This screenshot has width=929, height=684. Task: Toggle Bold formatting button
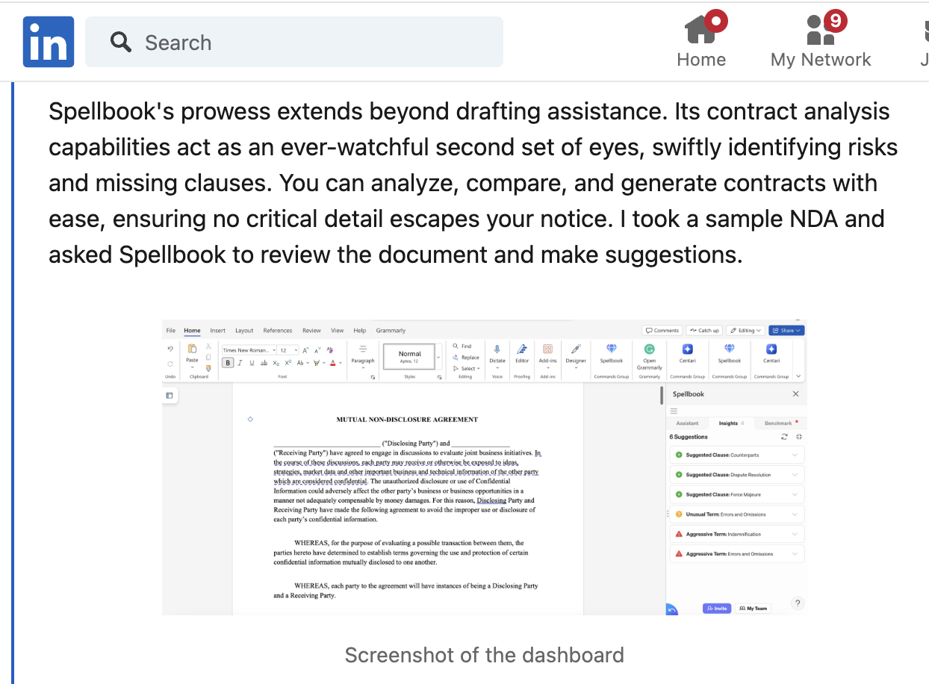(228, 363)
